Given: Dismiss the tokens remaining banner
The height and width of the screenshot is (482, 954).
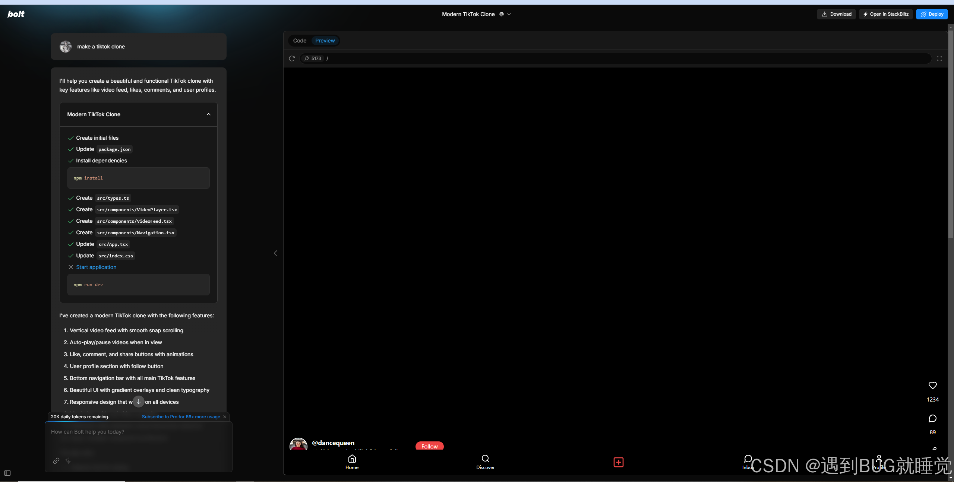Looking at the screenshot, I should click(x=225, y=417).
